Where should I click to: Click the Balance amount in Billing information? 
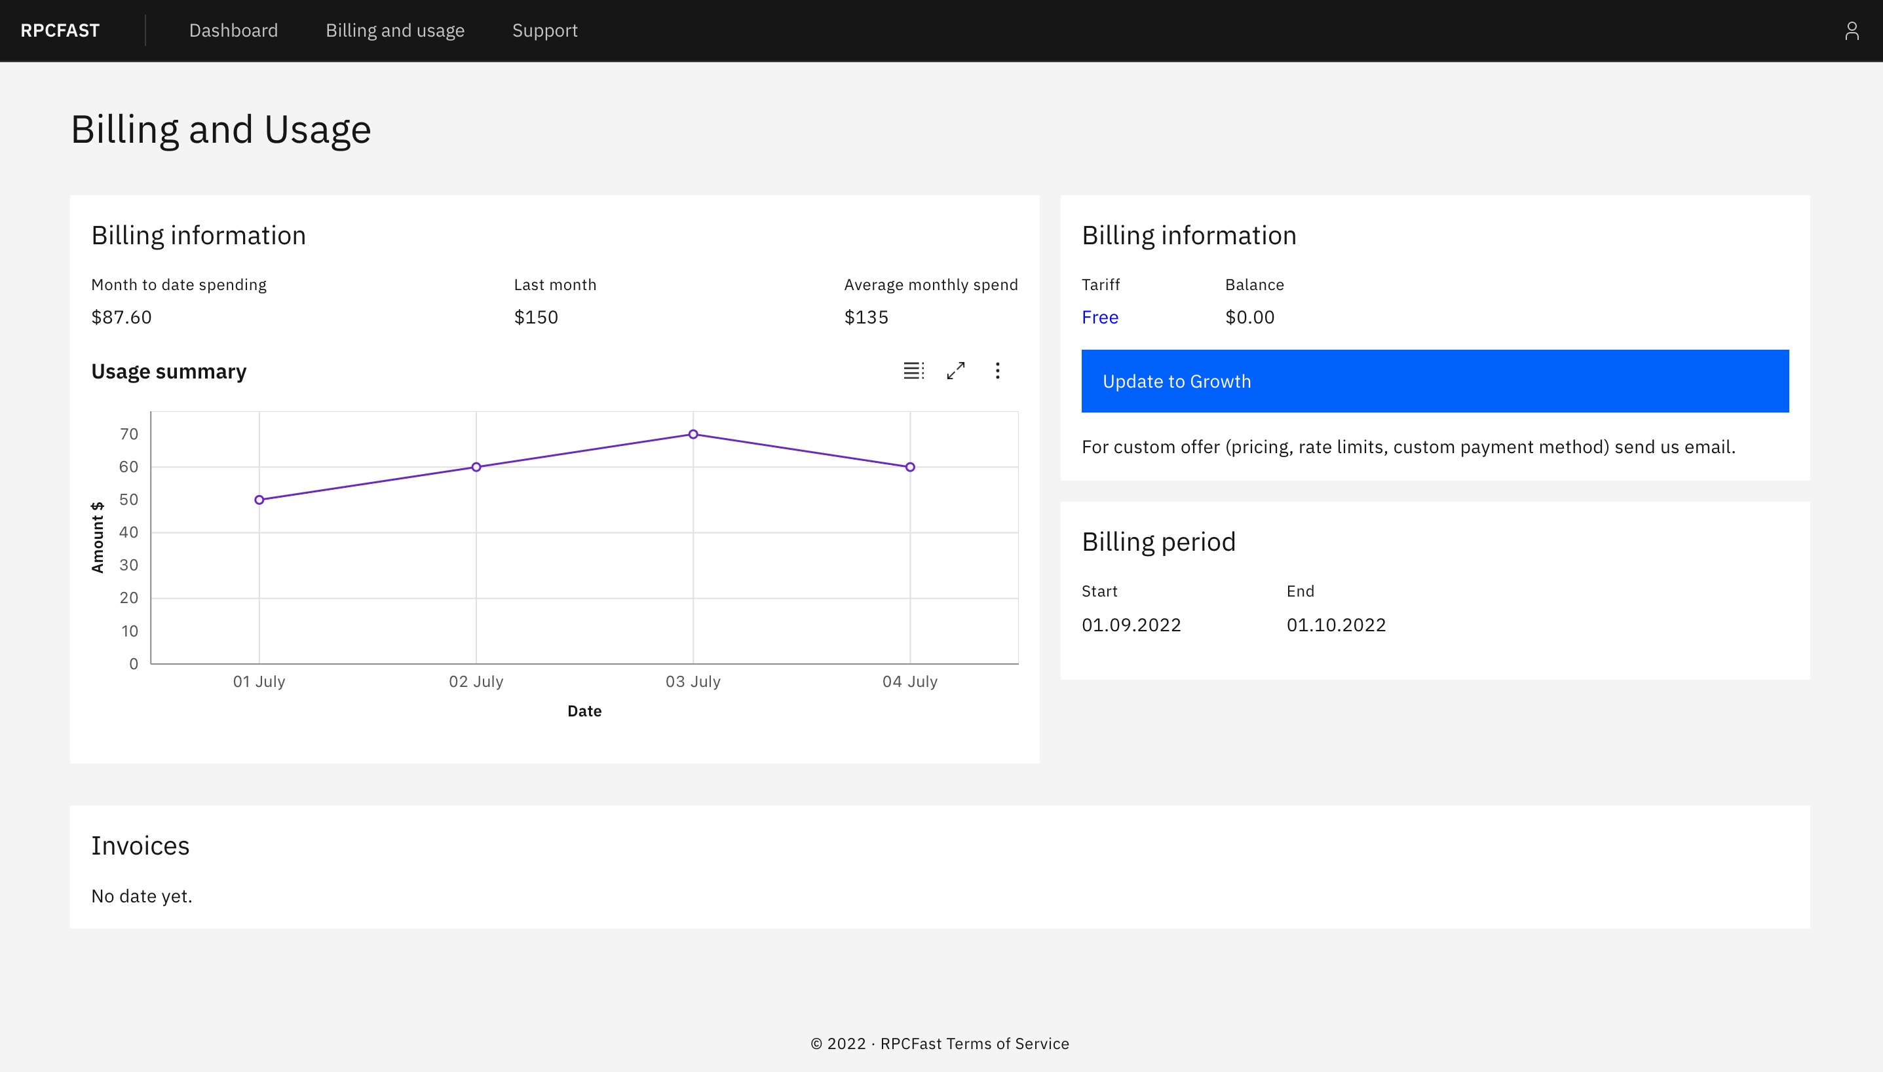1249,316
